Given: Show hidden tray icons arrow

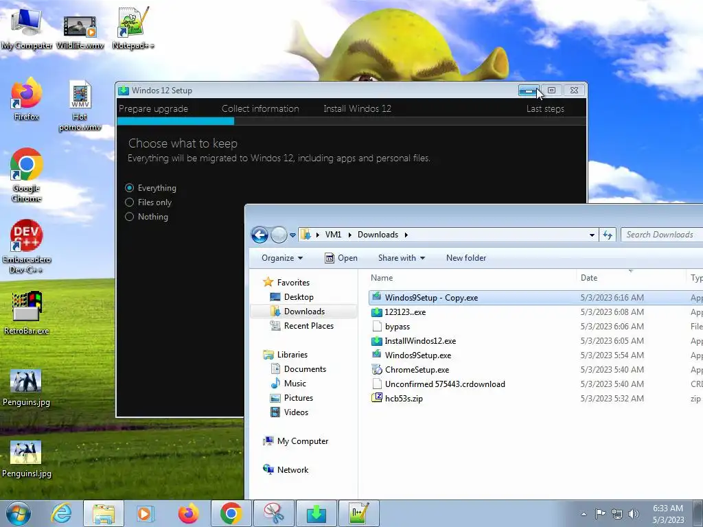Looking at the screenshot, I should [584, 514].
